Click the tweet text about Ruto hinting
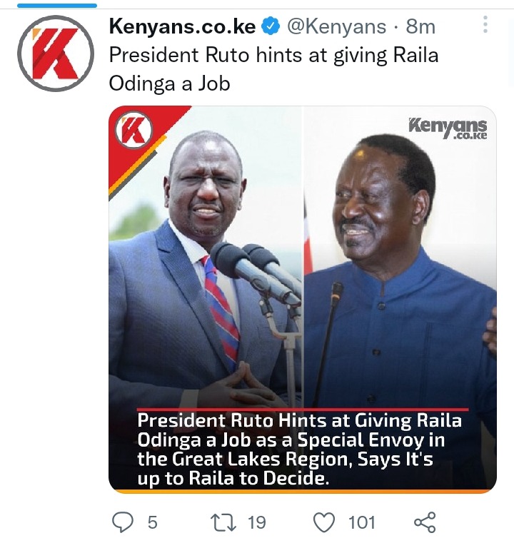The image size is (514, 538). (273, 69)
